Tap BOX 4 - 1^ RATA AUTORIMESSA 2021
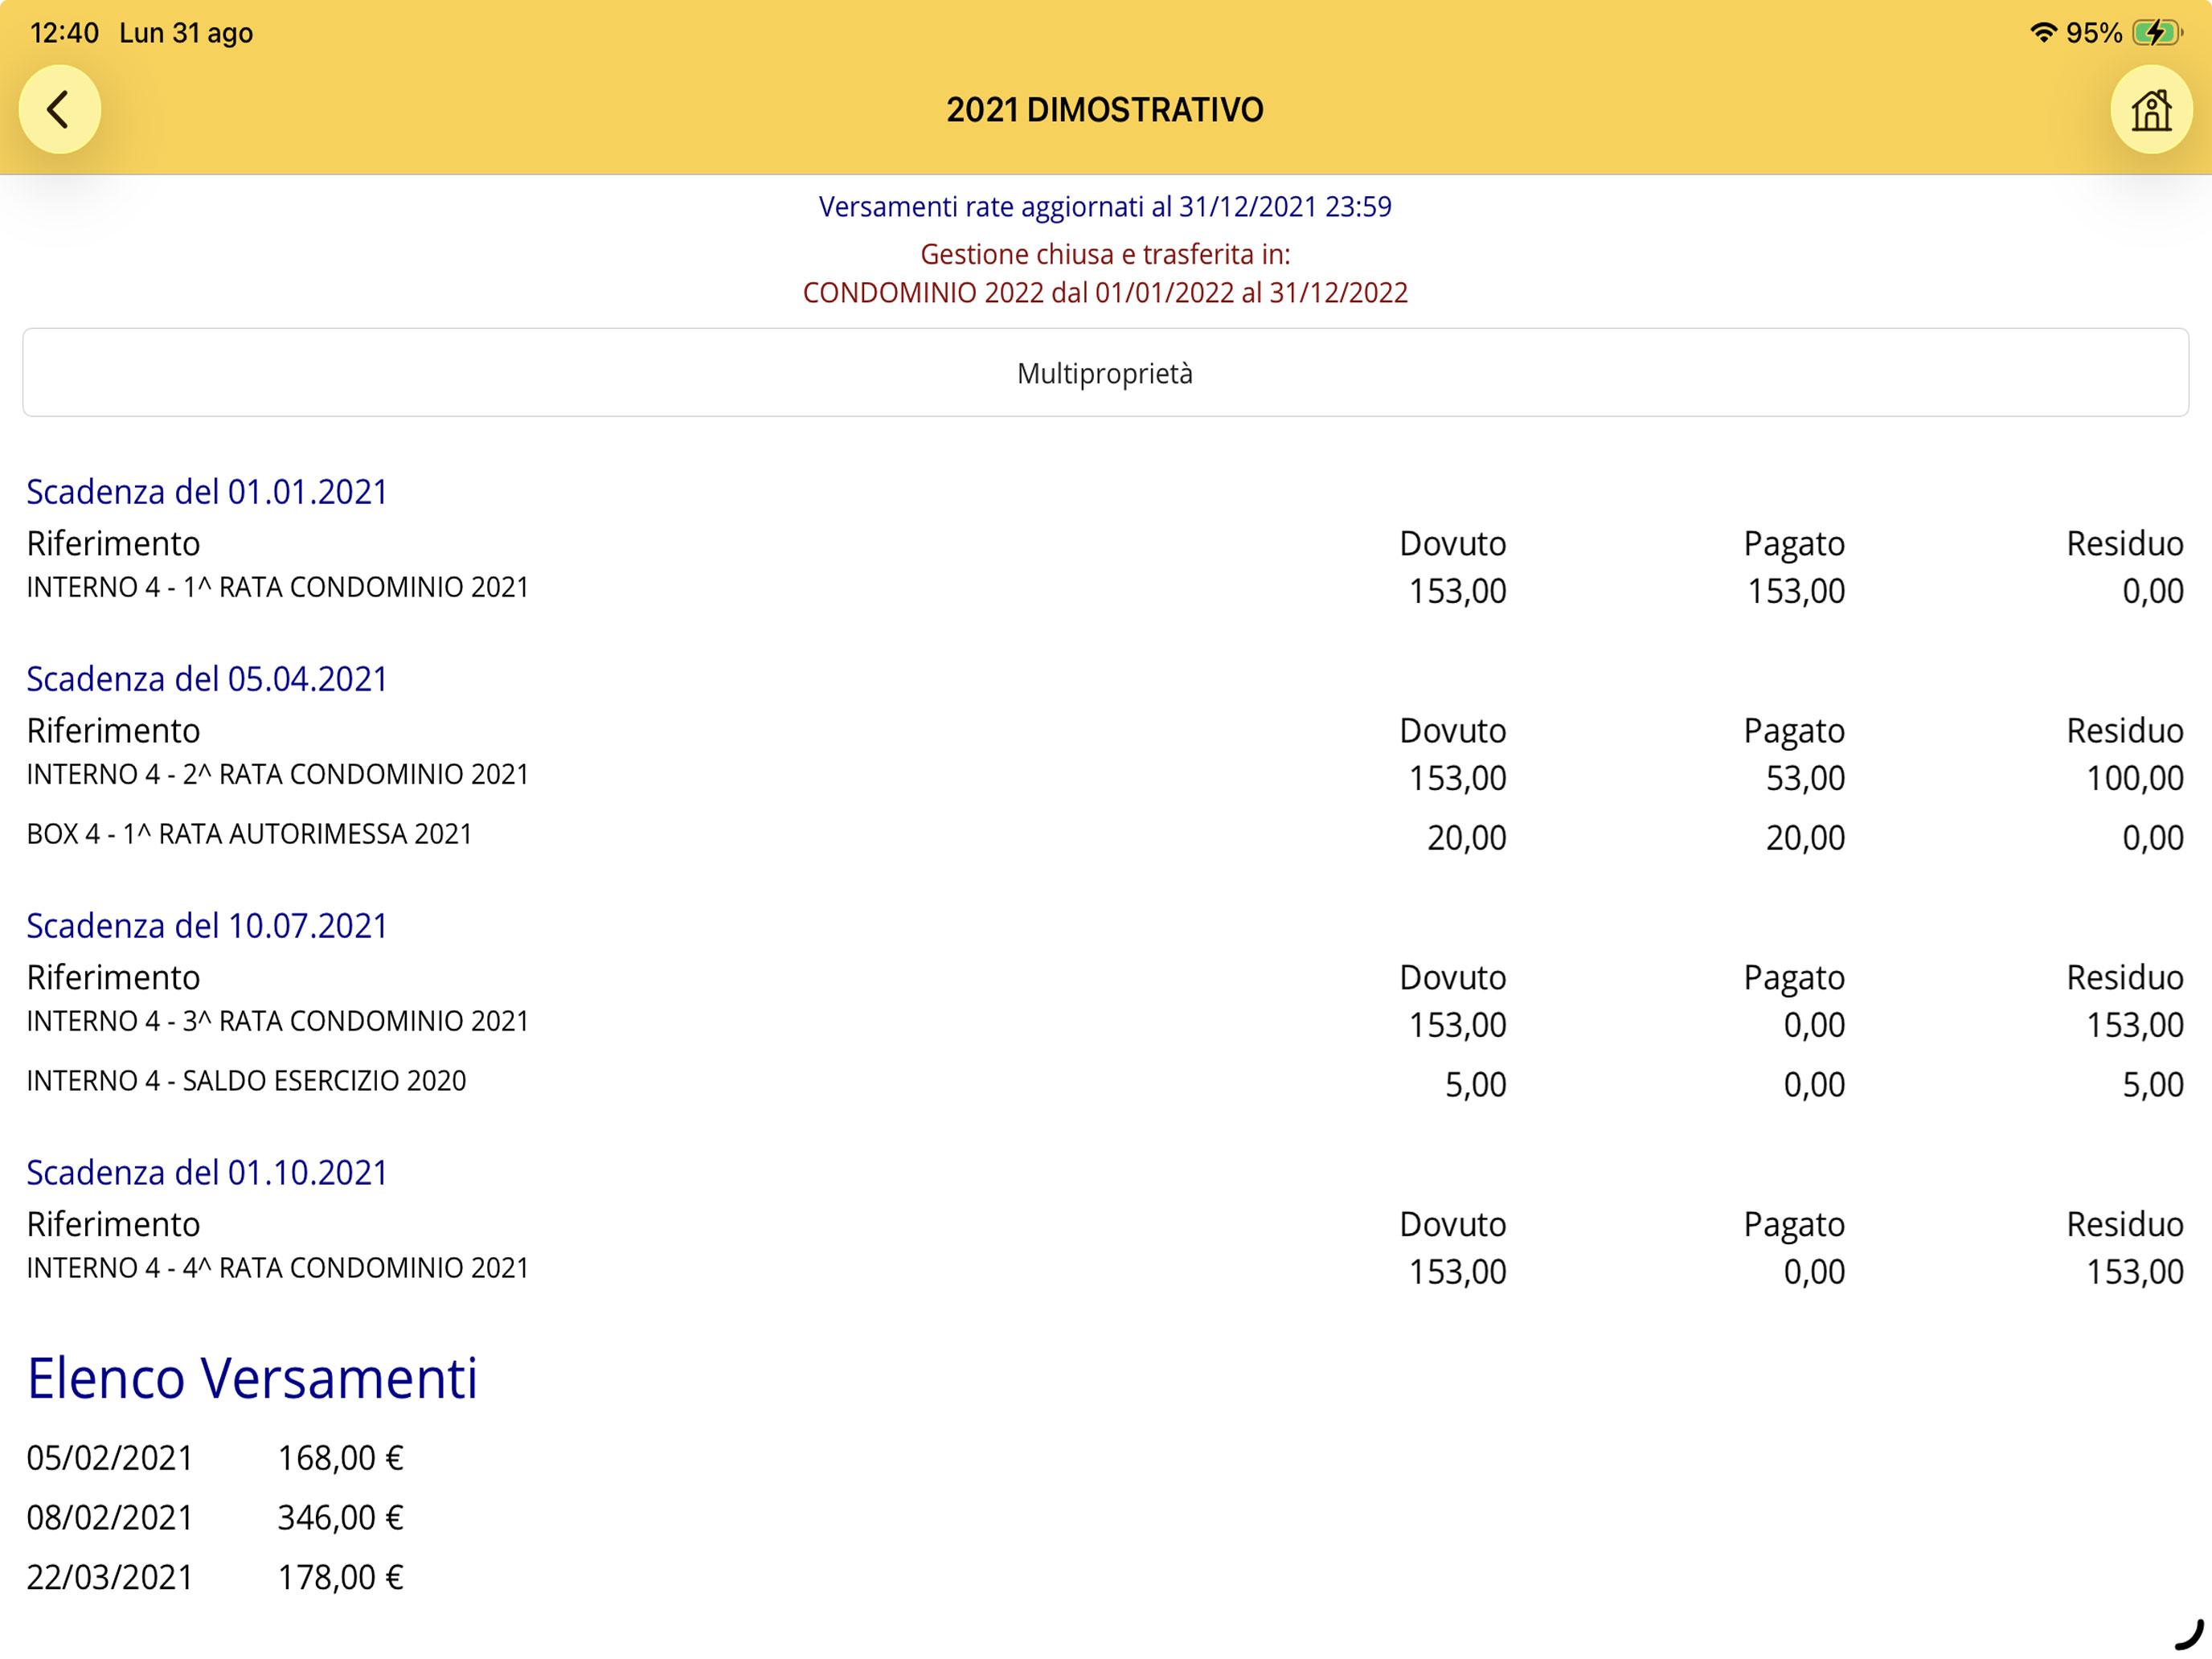 249,834
